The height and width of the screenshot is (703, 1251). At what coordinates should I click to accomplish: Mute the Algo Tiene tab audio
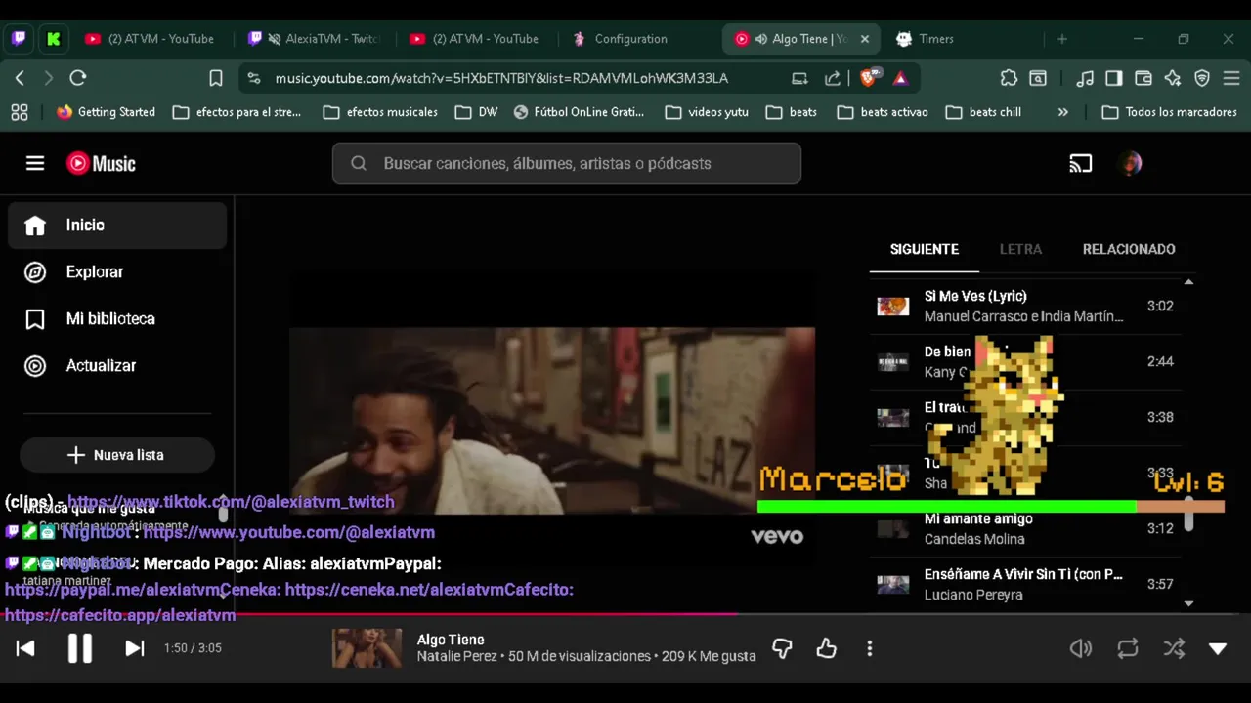coord(760,39)
